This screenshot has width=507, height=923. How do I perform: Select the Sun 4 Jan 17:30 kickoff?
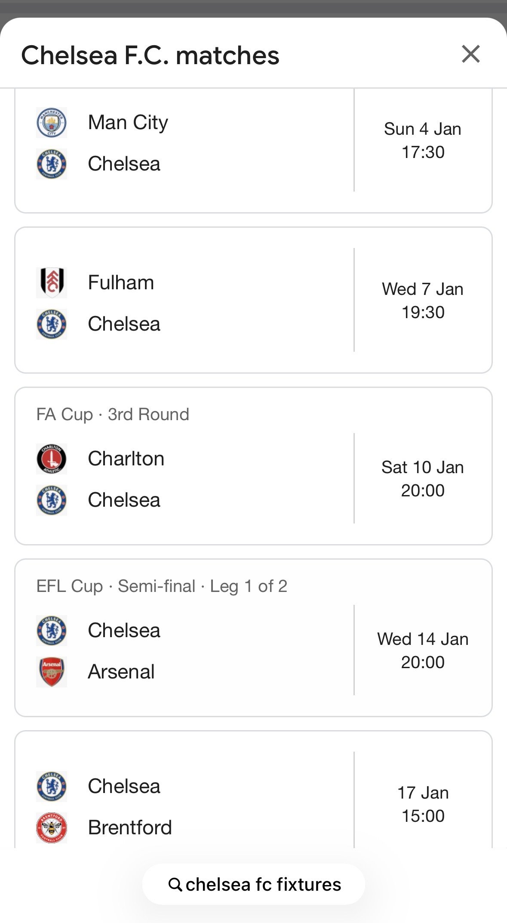[x=423, y=140]
